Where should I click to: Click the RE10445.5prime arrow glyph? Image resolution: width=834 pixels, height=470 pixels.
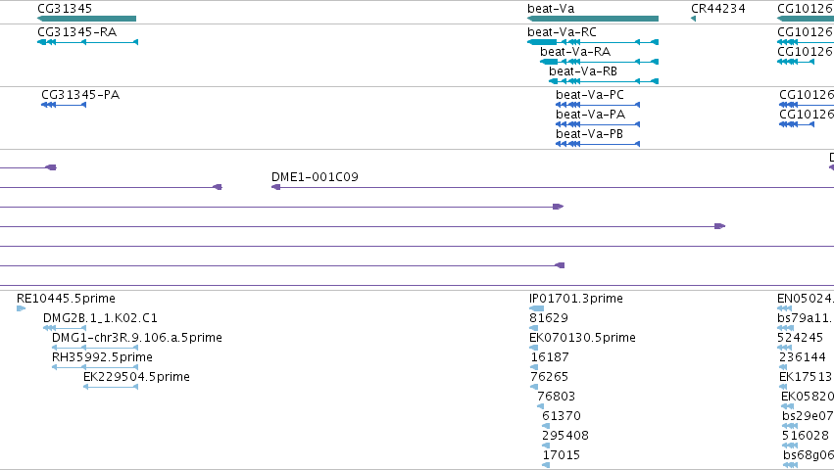click(x=22, y=308)
